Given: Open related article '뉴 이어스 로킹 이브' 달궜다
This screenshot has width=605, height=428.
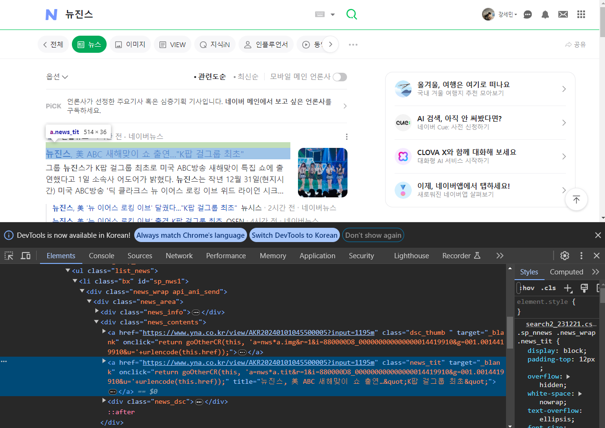Looking at the screenshot, I should (145, 208).
